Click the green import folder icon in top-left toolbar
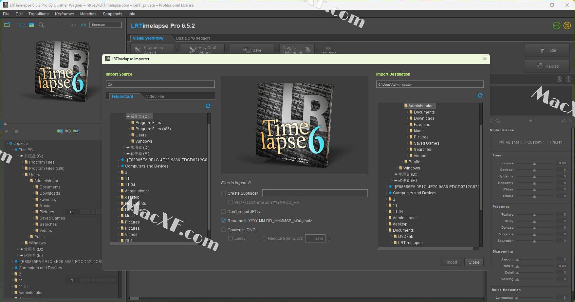575x302 pixels. [x=7, y=25]
